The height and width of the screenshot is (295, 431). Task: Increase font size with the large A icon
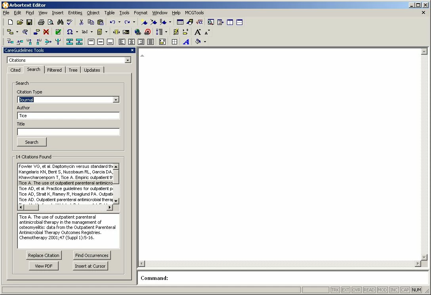click(197, 32)
